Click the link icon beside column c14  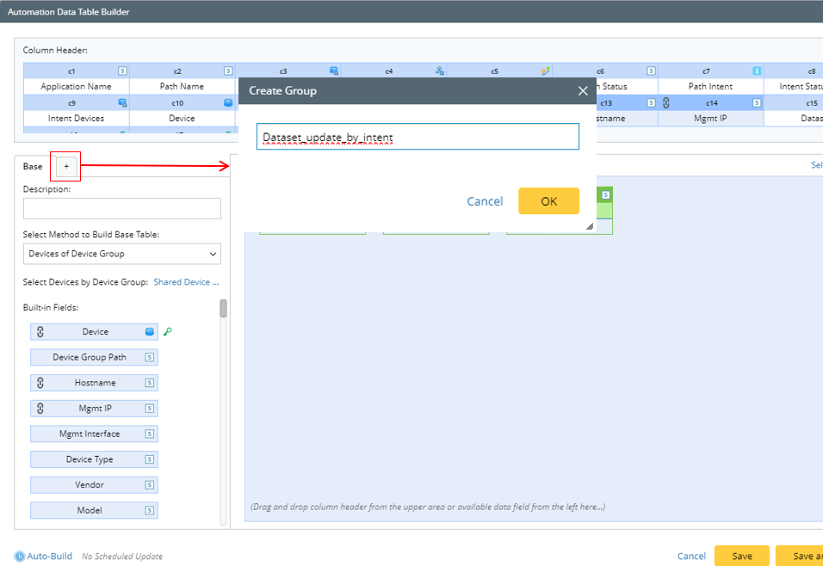(x=666, y=103)
